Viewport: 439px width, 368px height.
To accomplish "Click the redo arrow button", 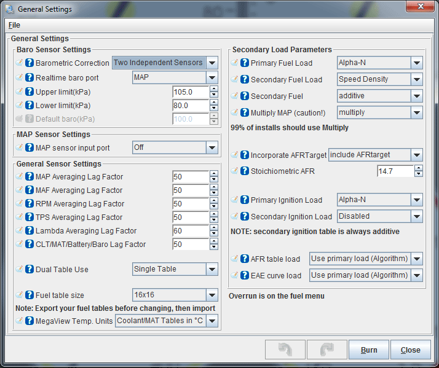I will click(326, 350).
